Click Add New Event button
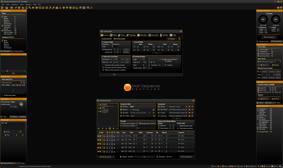This screenshot has width=283, height=168. (106, 157)
